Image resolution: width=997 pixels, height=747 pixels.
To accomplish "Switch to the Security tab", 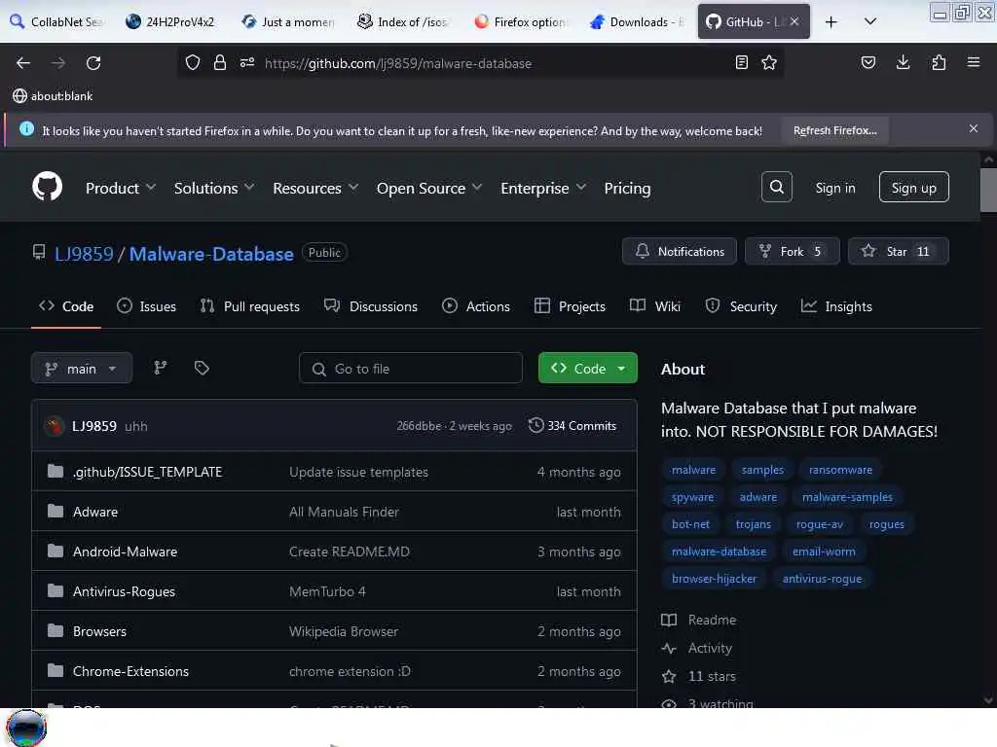I will tap(741, 306).
